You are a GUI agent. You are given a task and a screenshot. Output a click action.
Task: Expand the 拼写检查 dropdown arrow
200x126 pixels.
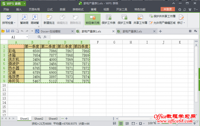tap(15, 23)
